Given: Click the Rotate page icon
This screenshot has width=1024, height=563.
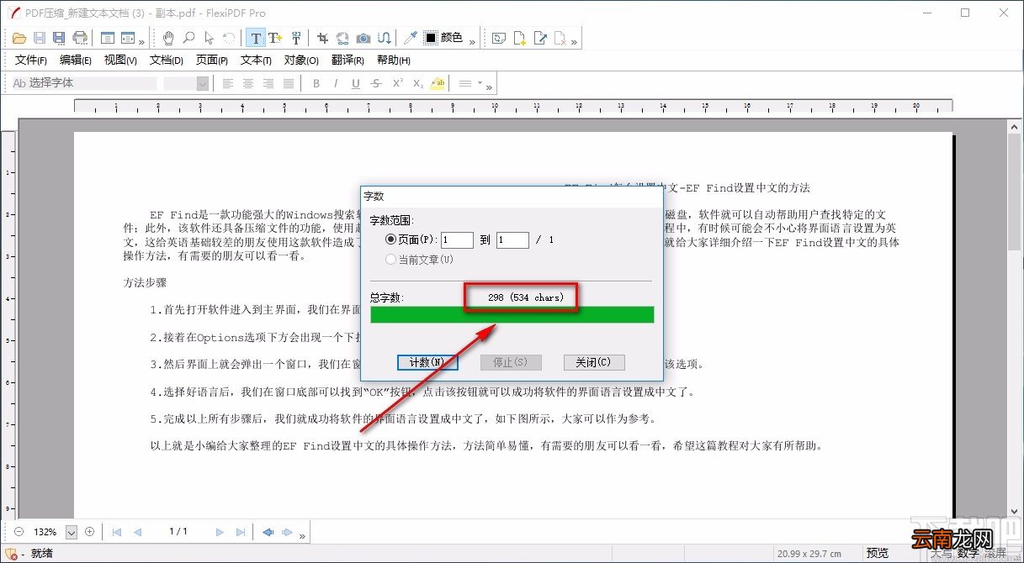Looking at the screenshot, I should pos(499,38).
